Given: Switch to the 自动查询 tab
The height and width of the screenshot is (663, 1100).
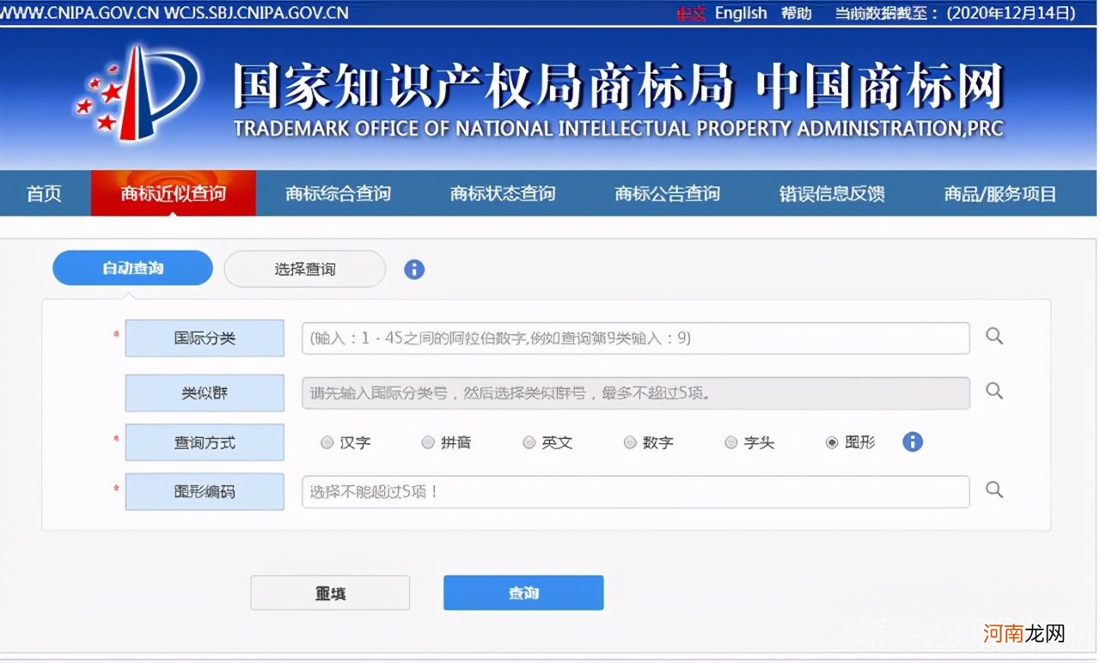Looking at the screenshot, I should click(132, 268).
